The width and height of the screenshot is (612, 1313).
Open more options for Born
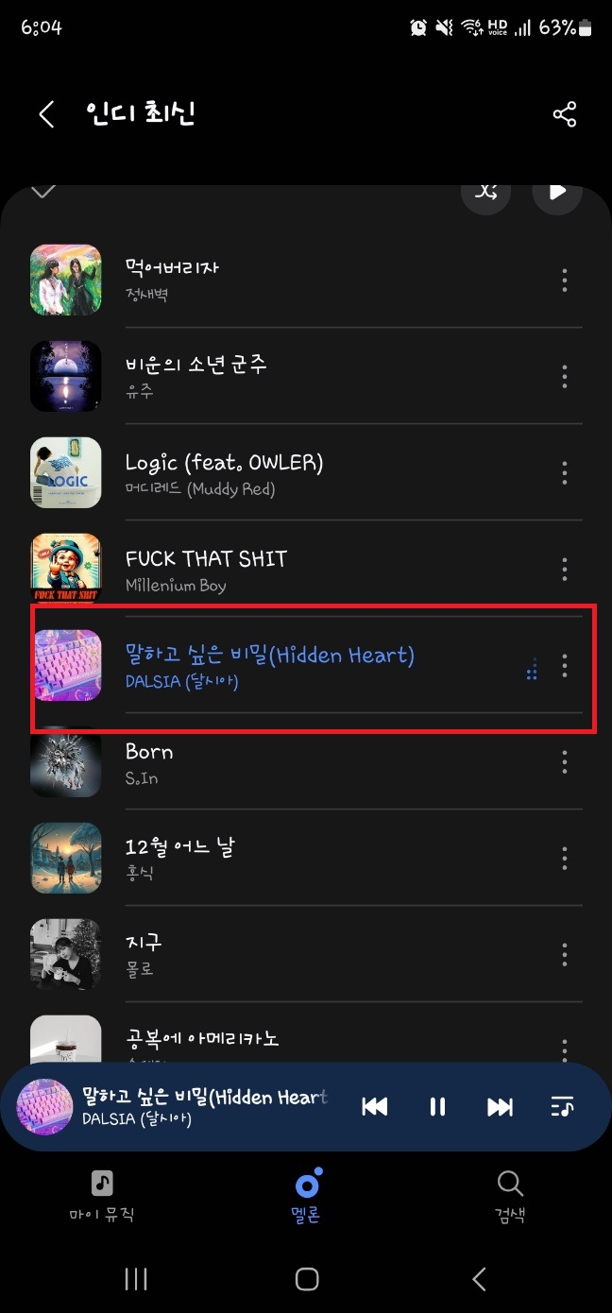click(x=565, y=761)
